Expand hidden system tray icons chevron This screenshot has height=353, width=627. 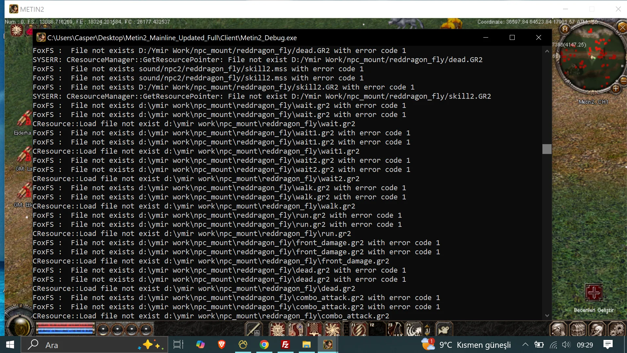coord(525,345)
